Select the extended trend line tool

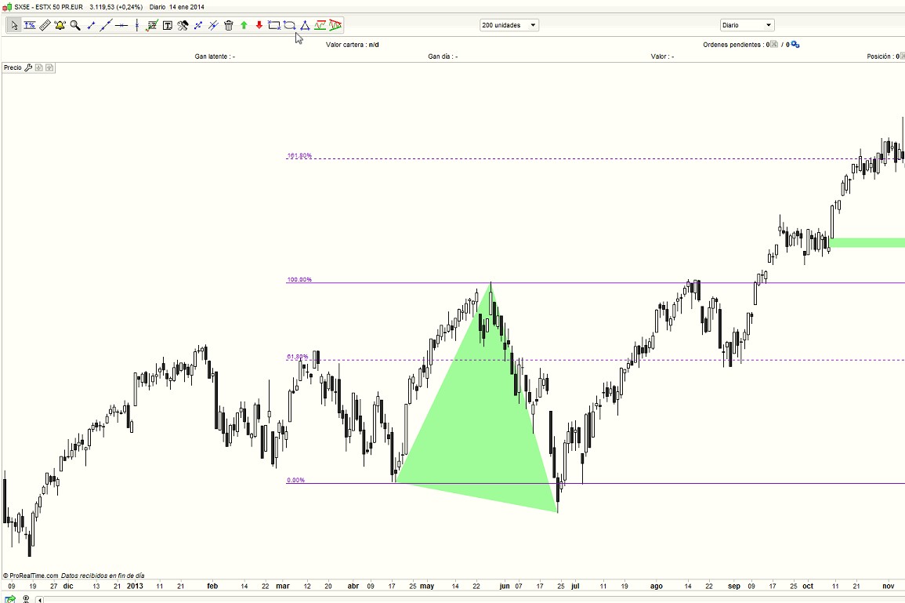click(106, 25)
